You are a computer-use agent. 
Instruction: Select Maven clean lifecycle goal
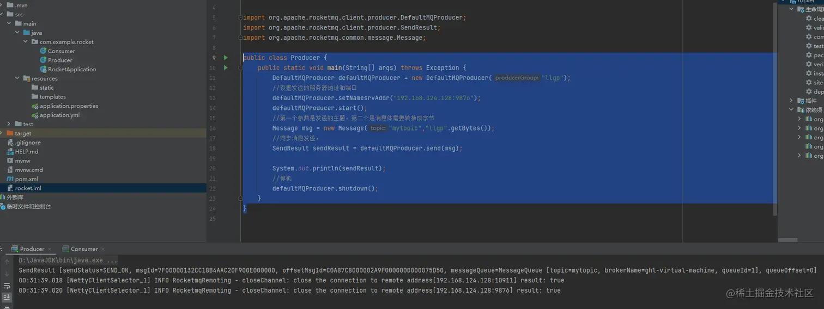tap(815, 18)
